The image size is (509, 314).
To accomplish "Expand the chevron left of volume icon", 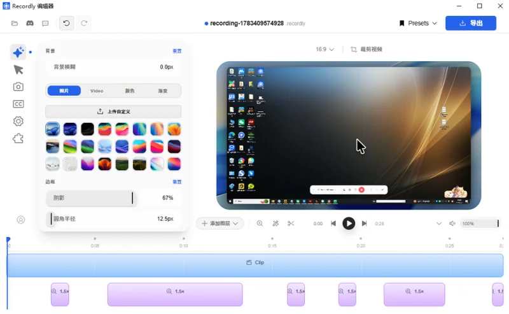I will pyautogui.click(x=439, y=224).
